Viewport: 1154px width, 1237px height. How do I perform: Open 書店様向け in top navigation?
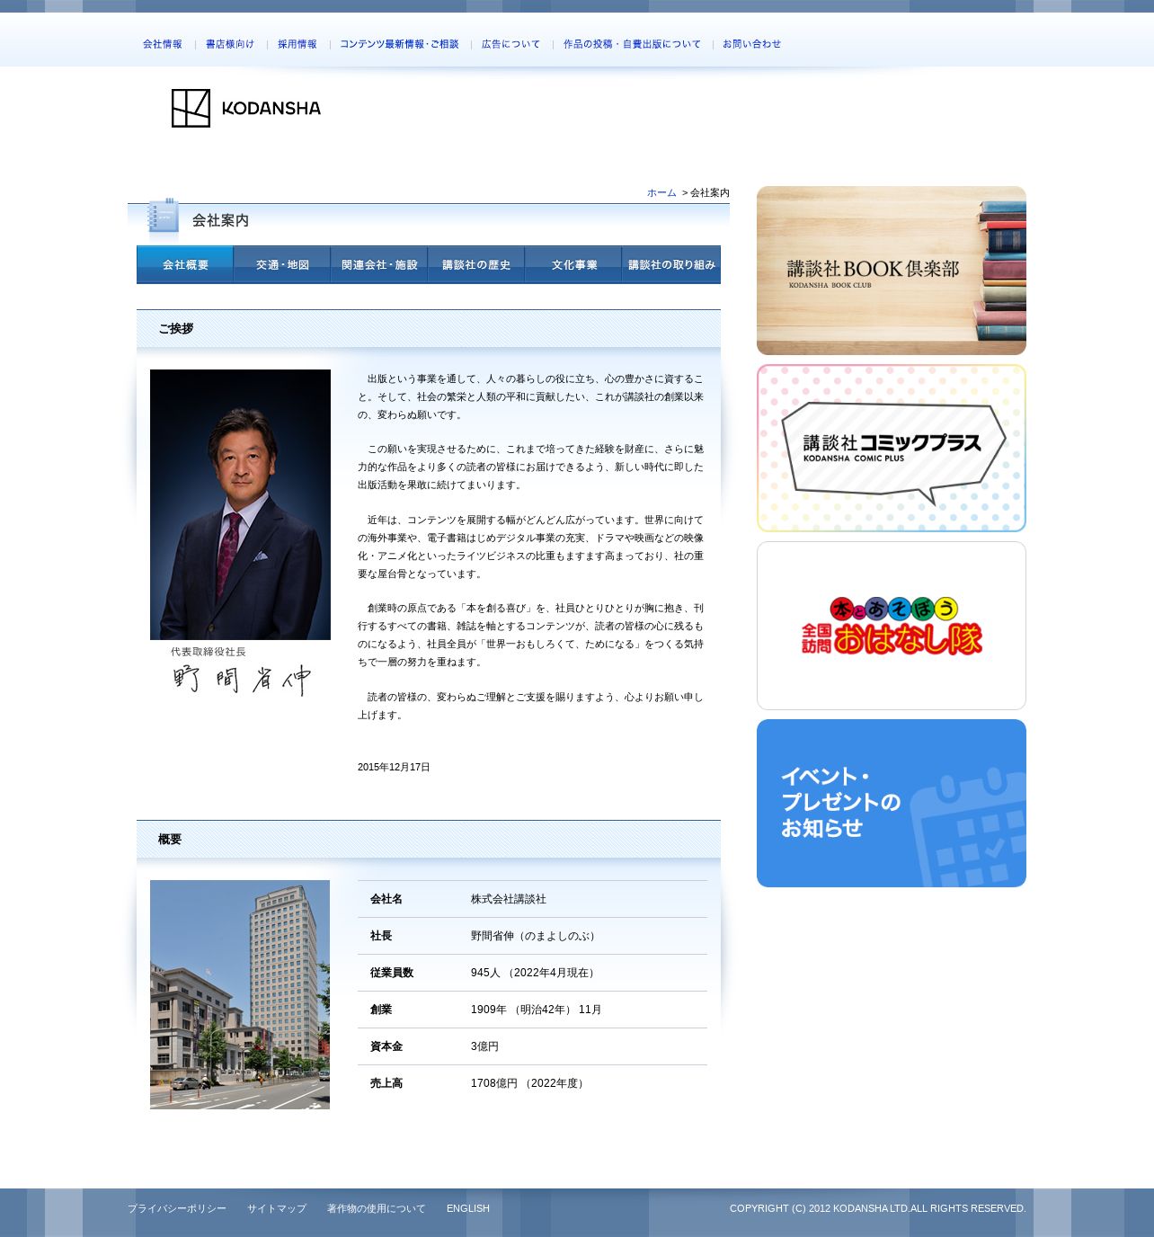(x=230, y=44)
